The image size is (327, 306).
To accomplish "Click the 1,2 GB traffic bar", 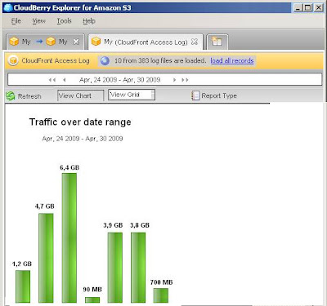I will coord(23,286).
